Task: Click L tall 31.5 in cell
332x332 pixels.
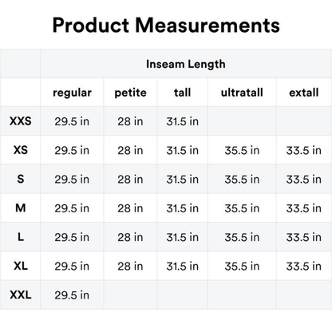Action: [x=183, y=237]
